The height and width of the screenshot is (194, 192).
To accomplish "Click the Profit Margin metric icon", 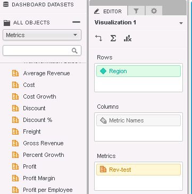I will coord(15,178).
